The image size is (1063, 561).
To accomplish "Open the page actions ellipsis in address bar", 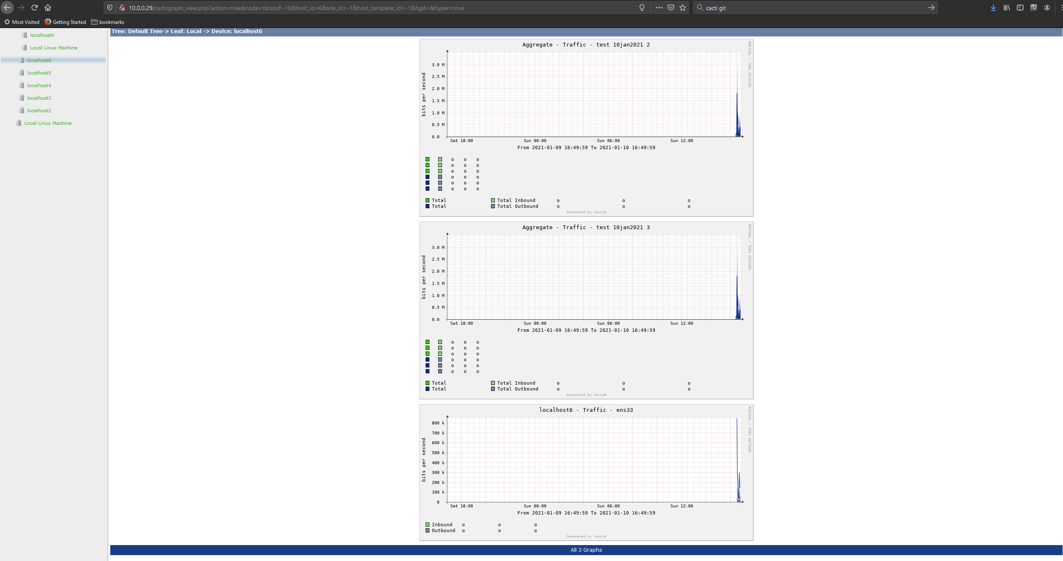I will point(659,8).
